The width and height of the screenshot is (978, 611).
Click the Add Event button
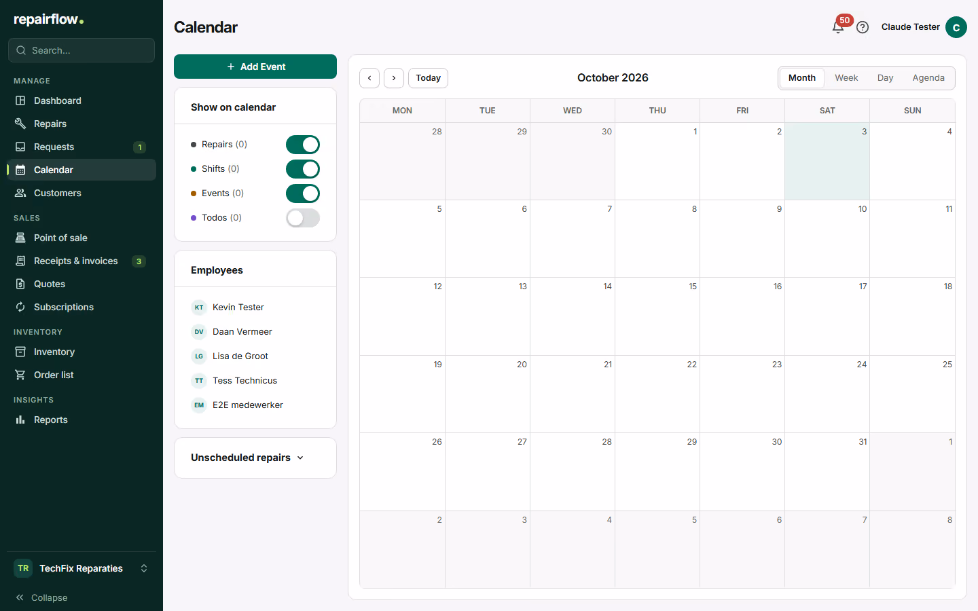point(255,67)
